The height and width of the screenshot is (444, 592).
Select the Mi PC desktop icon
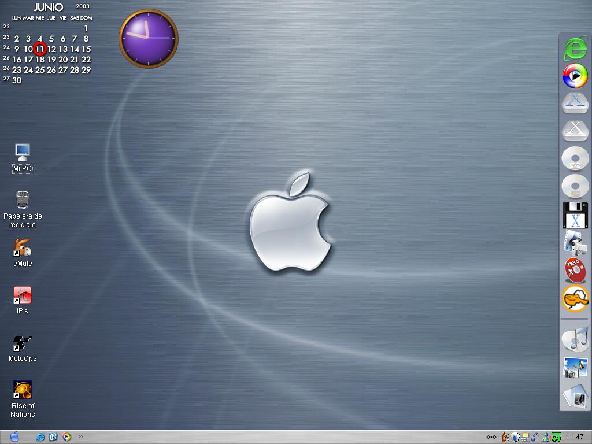pos(23,153)
